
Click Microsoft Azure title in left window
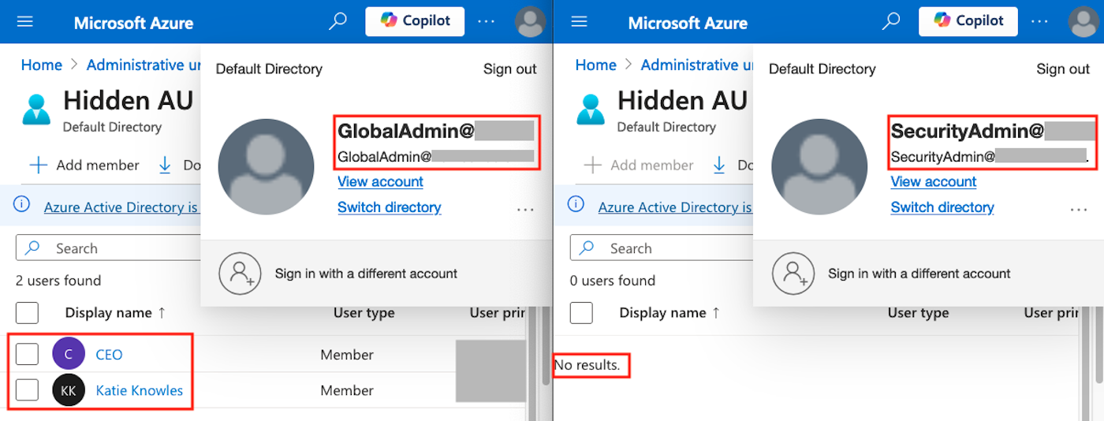133,23
